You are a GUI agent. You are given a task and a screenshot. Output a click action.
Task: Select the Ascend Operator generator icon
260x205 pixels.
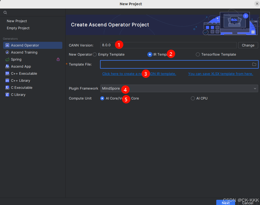point(7,45)
